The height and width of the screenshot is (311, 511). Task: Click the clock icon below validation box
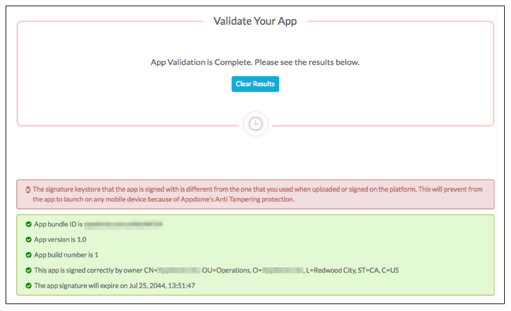(x=255, y=125)
